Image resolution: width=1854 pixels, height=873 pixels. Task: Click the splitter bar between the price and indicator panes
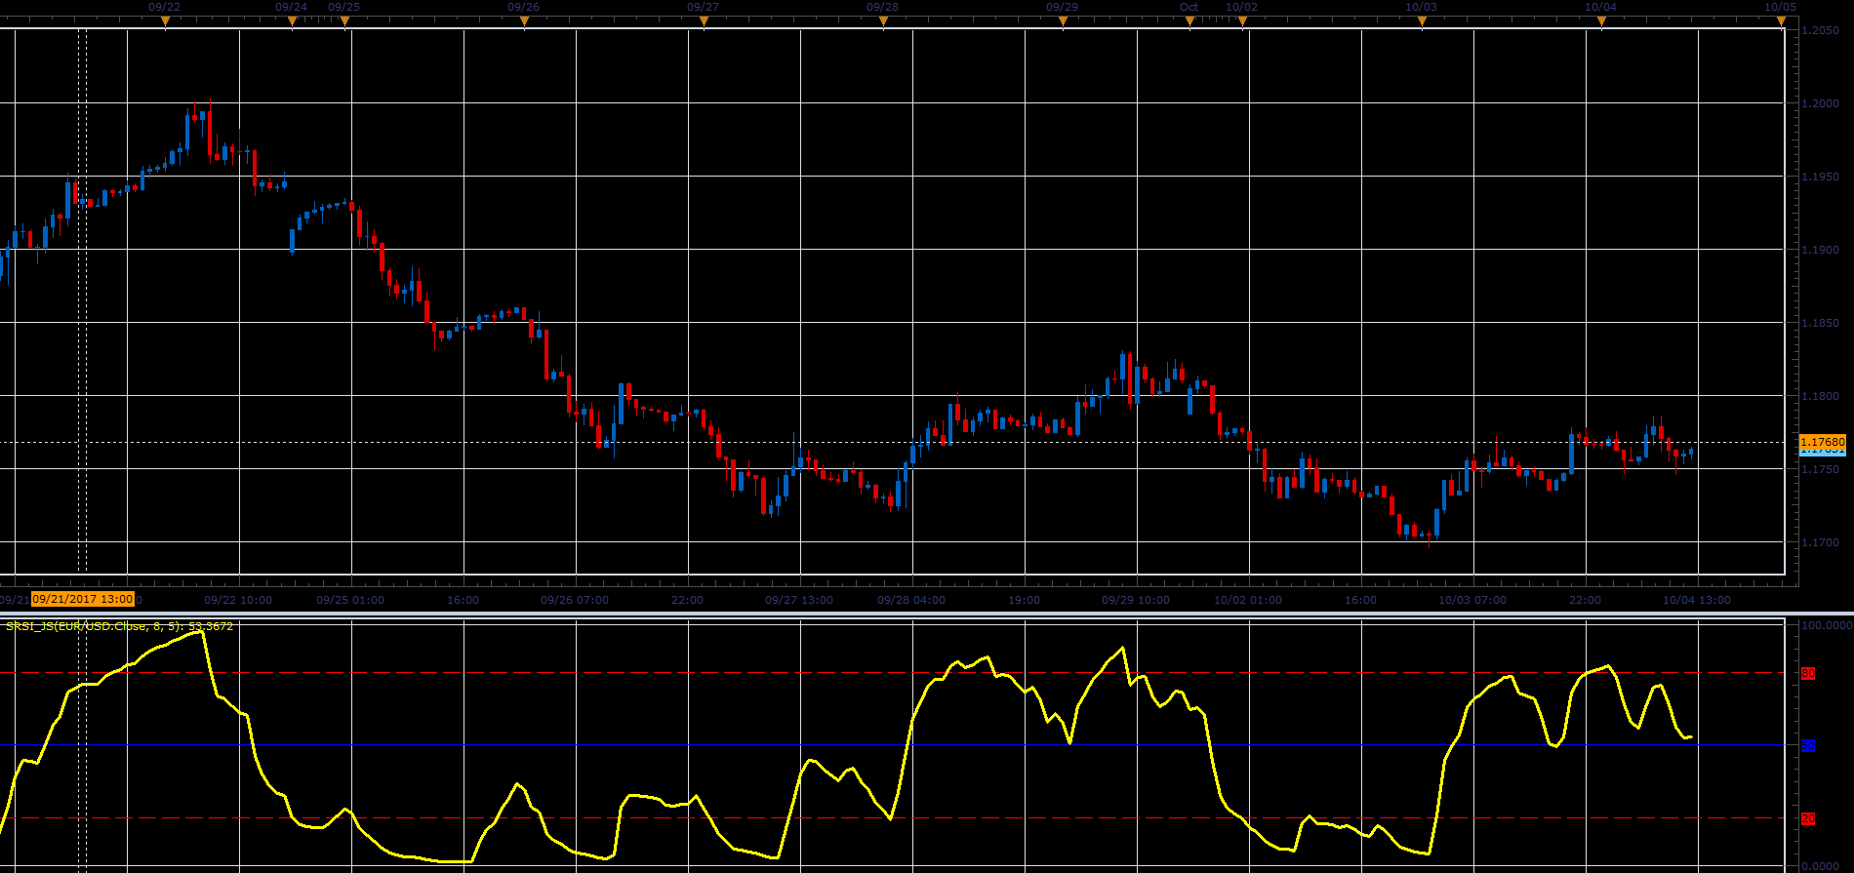tap(927, 614)
